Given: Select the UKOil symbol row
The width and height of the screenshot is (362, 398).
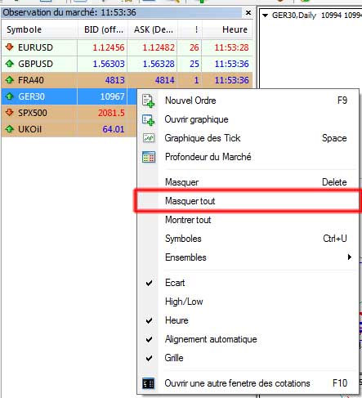Looking at the screenshot, I should (x=69, y=129).
